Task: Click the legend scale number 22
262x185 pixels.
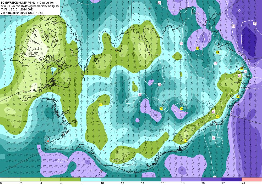Action: tap(223, 183)
